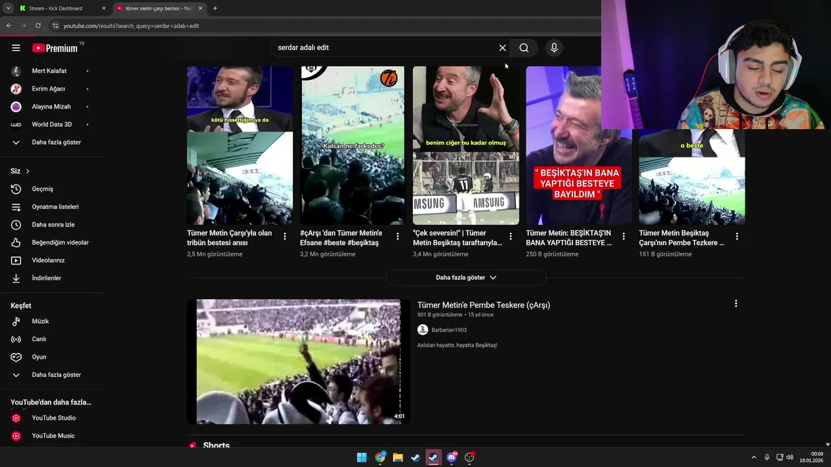The height and width of the screenshot is (467, 831).
Task: Close the YouTube browser tab
Action: pos(200,8)
